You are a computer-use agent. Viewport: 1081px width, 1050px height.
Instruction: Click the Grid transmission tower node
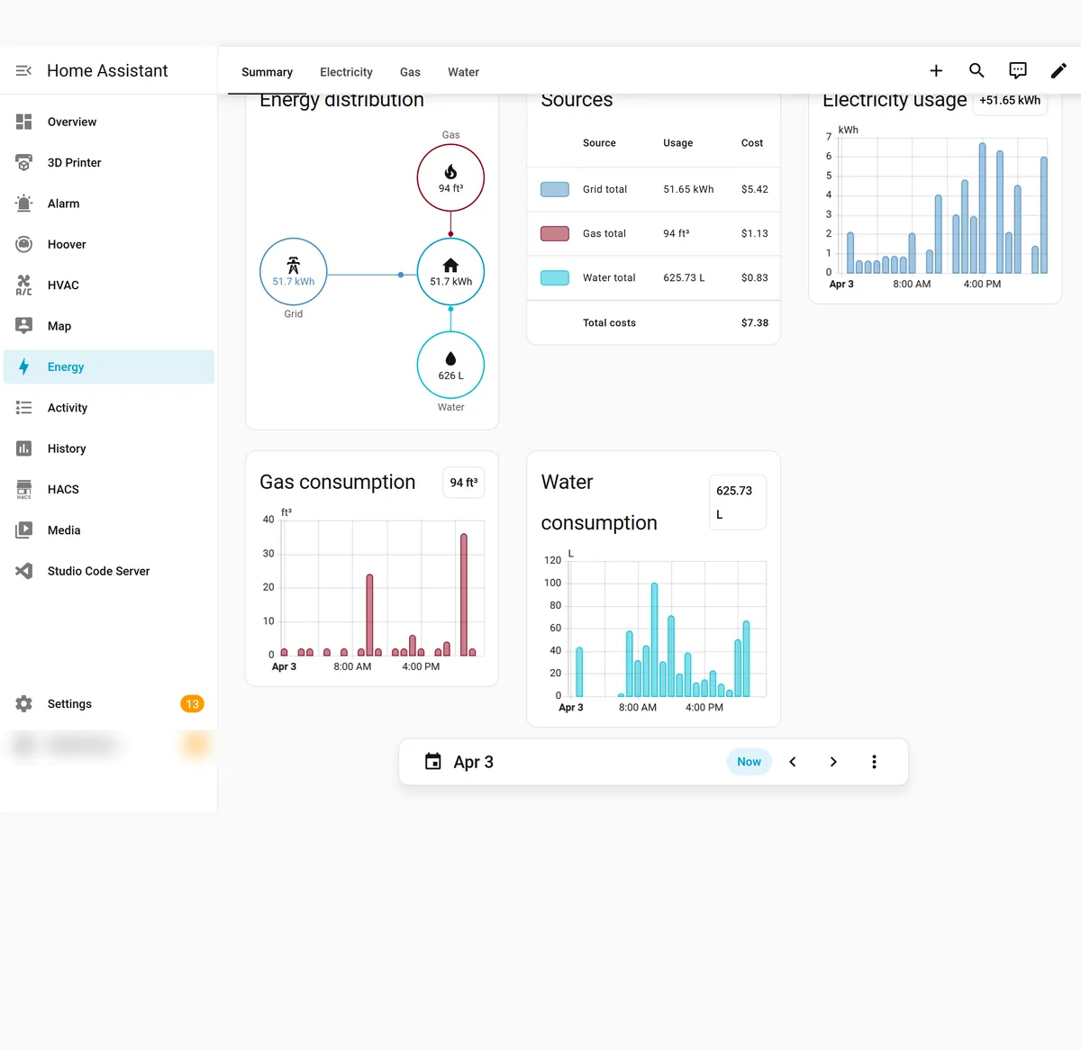point(294,272)
